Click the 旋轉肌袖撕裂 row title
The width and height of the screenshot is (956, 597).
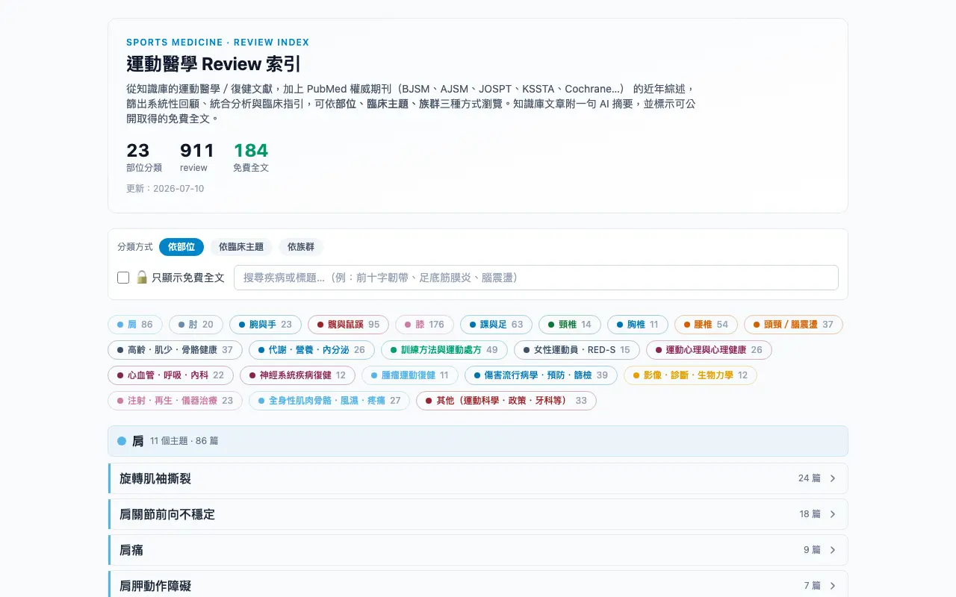point(155,478)
